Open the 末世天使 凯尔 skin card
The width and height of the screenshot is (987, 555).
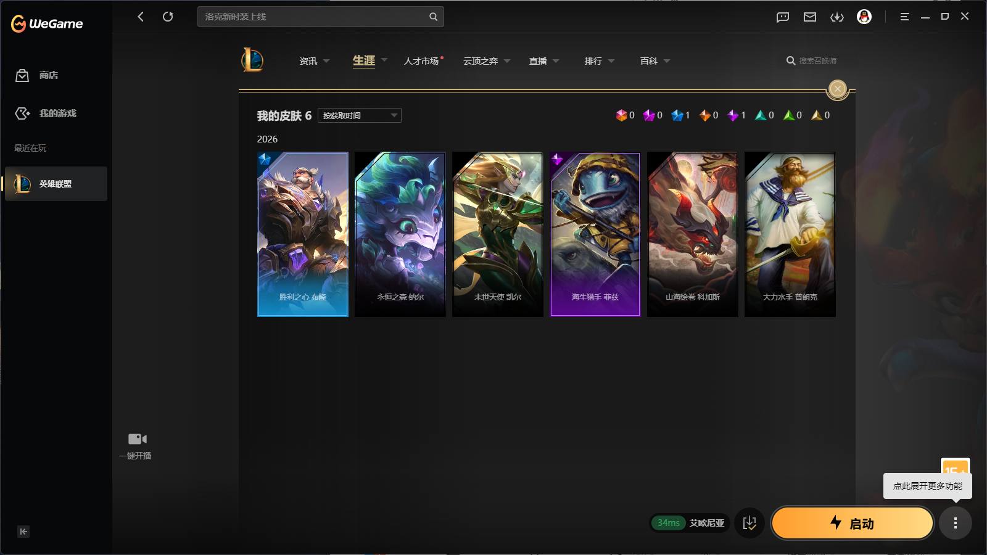pyautogui.click(x=498, y=234)
